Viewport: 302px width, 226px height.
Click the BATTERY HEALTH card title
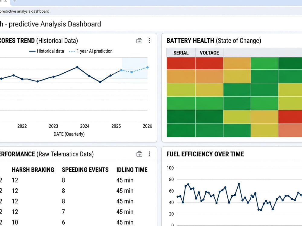(x=214, y=41)
